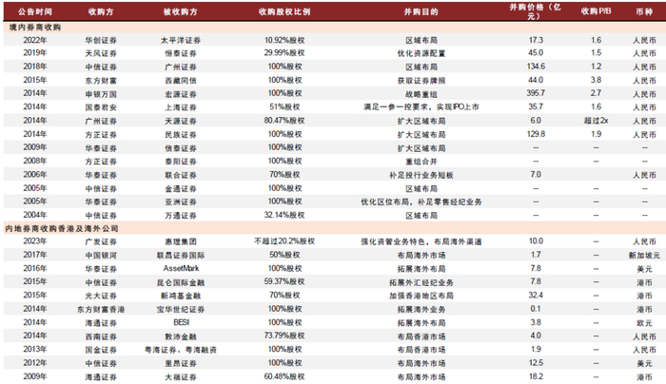Click the 亚洲证券 target cell
Image resolution: width=666 pixels, height=384 pixels.
click(181, 202)
